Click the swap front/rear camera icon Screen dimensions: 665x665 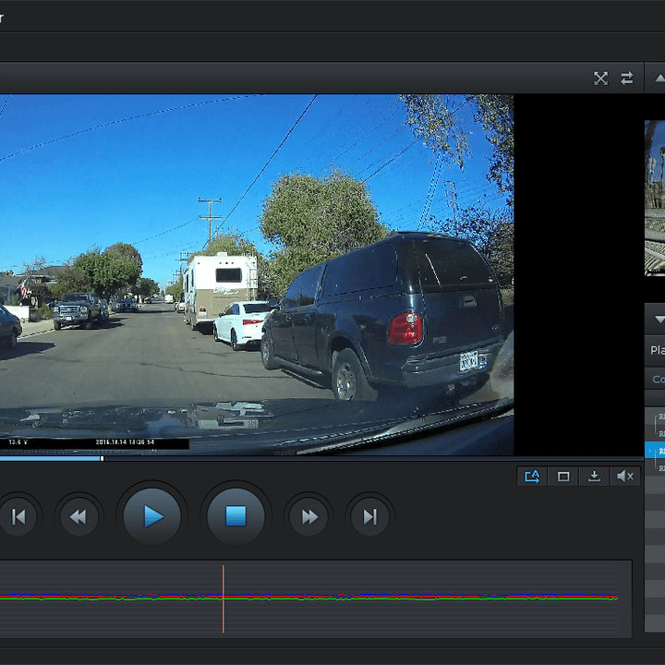tap(627, 79)
